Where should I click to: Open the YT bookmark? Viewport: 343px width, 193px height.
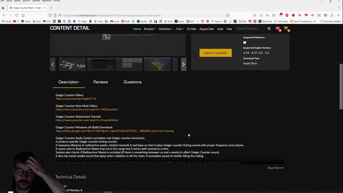(x=16, y=21)
